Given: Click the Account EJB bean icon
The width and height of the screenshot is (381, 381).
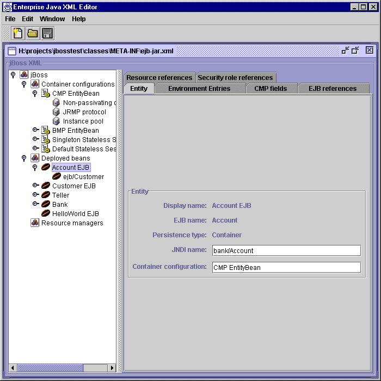Looking at the screenshot, I should coord(46,167).
